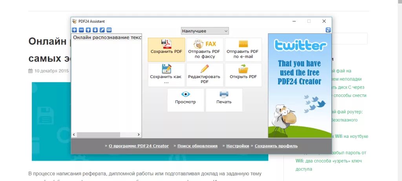Click sidebar link ending фай роутер:
Image resolution: width=402 pixels, height=181 pixels.
click(347, 112)
